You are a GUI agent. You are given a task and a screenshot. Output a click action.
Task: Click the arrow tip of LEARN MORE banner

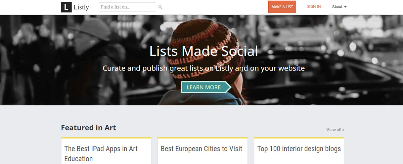tap(229, 87)
